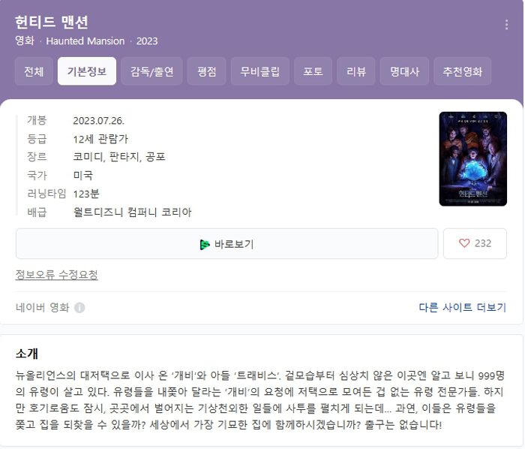Switch to the 전체 tab

pyautogui.click(x=34, y=71)
